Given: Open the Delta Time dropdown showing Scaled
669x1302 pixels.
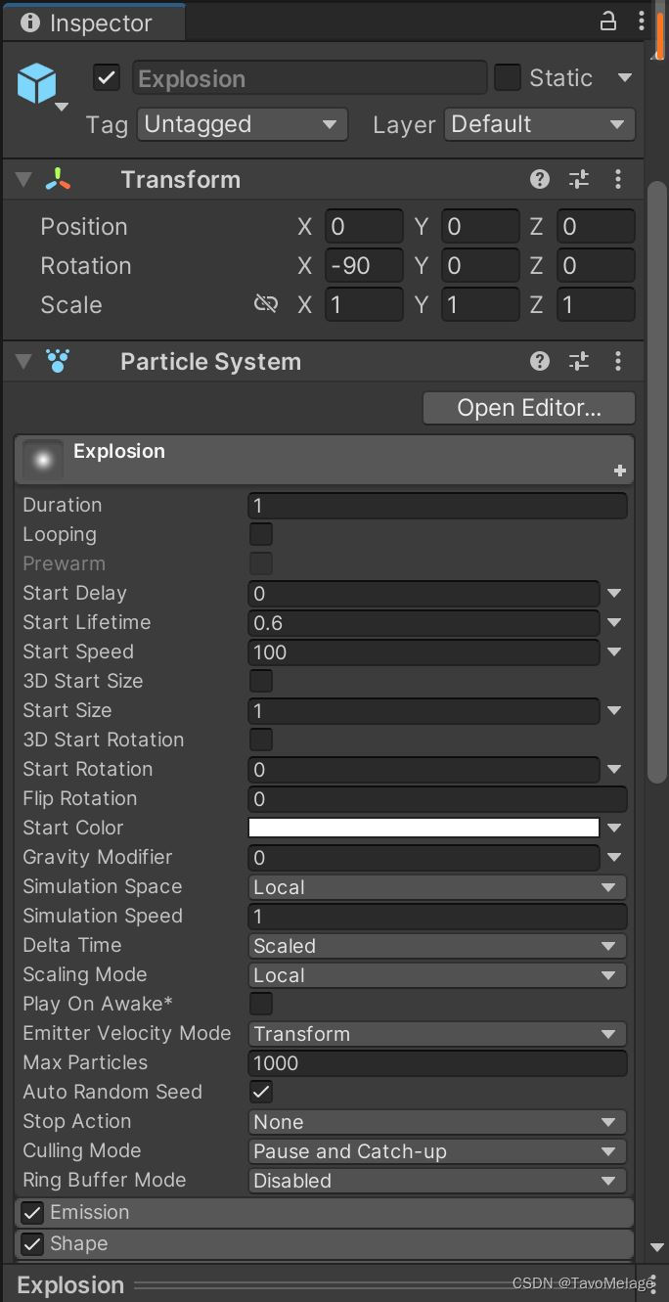Looking at the screenshot, I should coord(437,946).
